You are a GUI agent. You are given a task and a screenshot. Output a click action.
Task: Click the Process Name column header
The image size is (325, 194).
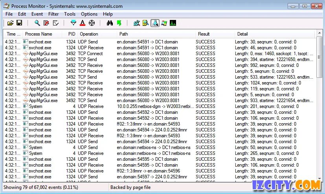click(42, 34)
